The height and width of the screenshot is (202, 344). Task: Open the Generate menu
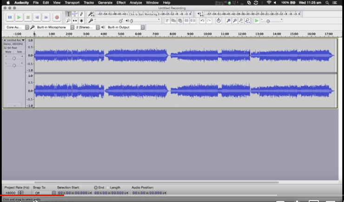click(x=105, y=3)
